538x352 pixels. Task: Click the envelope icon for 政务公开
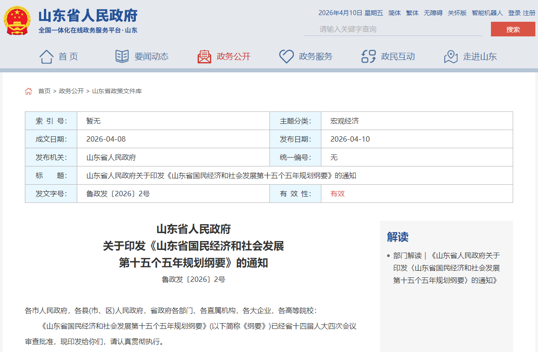pyautogui.click(x=204, y=56)
